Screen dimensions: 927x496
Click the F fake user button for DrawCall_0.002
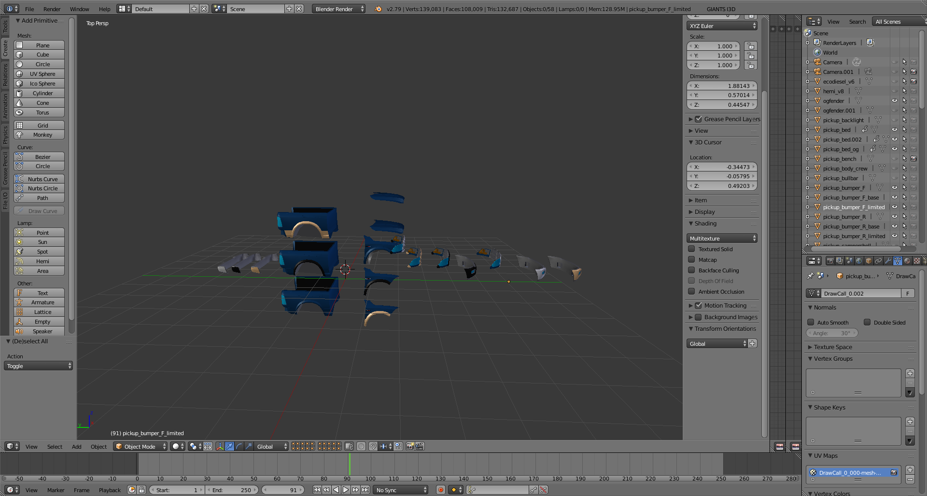tap(908, 293)
